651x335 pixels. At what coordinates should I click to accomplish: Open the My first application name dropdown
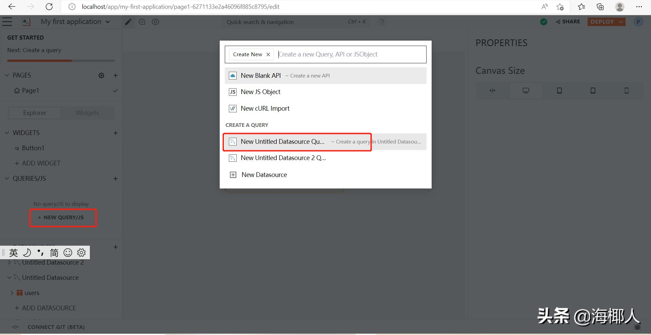75,22
